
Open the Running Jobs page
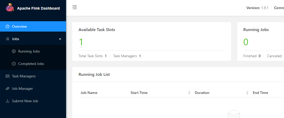click(29, 51)
